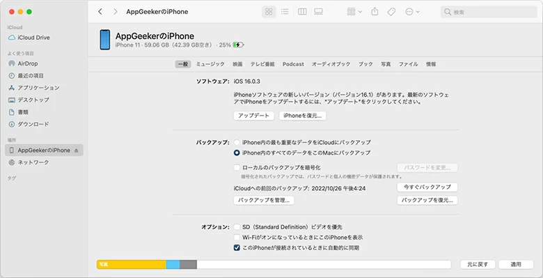The width and height of the screenshot is (543, 278).
Task: Switch Finder to icon grid view
Action: [x=269, y=12]
